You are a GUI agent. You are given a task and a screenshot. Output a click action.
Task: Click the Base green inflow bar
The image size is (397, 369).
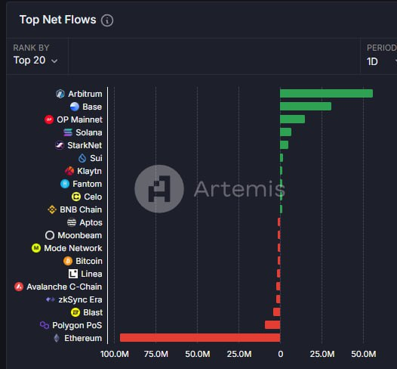(x=306, y=107)
